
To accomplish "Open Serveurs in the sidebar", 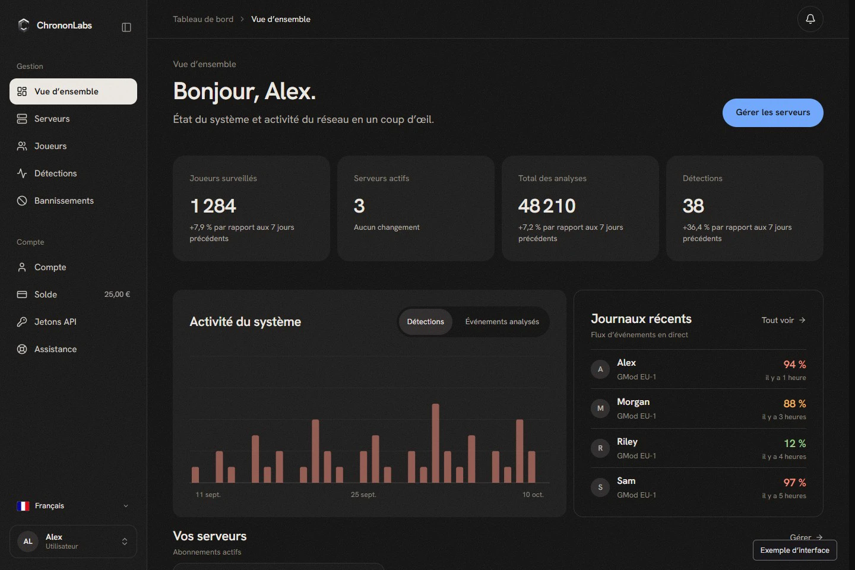I will 73,119.
